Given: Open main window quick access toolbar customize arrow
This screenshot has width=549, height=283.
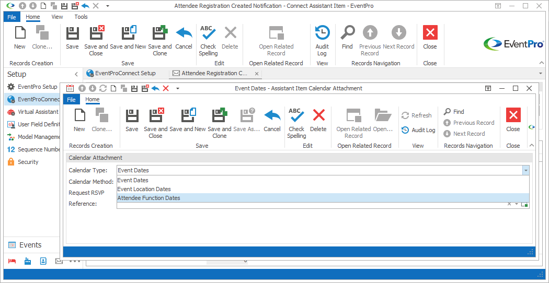Looking at the screenshot, I should coord(108,6).
